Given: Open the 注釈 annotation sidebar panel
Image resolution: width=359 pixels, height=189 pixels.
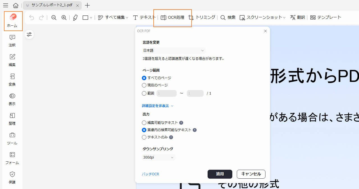Looking at the screenshot, I should pos(12,41).
